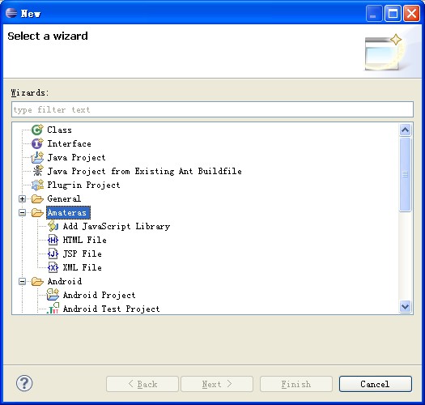Screen dimensions: 425x405
Task: Choose the HTML File wizard
Action: [84, 240]
